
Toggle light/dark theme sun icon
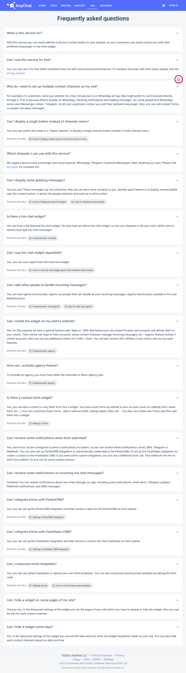(x=164, y=6)
